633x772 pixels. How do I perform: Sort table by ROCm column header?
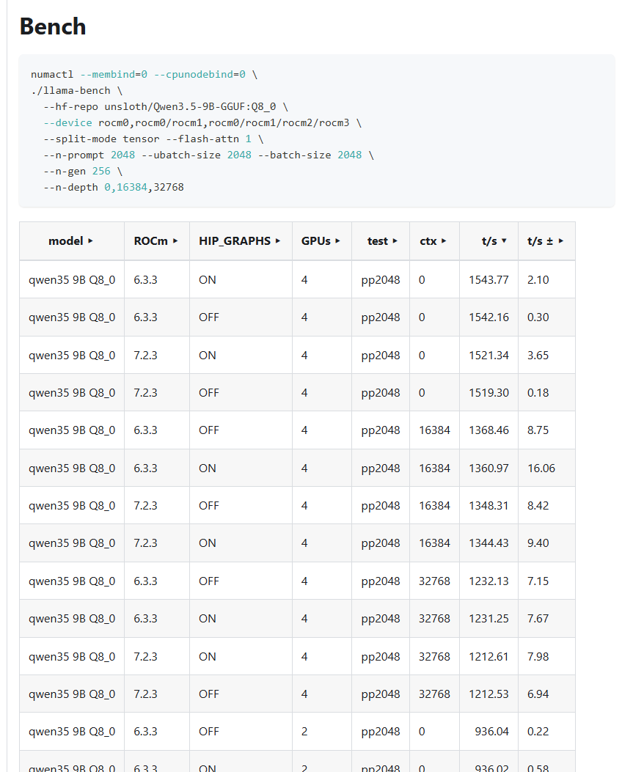(x=157, y=241)
